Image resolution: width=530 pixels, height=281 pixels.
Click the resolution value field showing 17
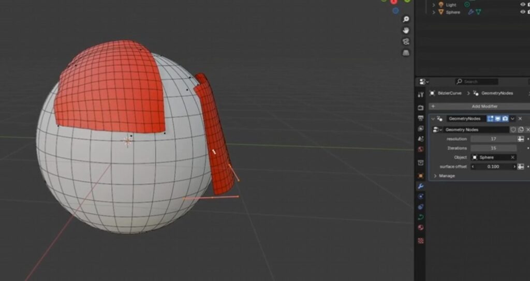tap(493, 139)
